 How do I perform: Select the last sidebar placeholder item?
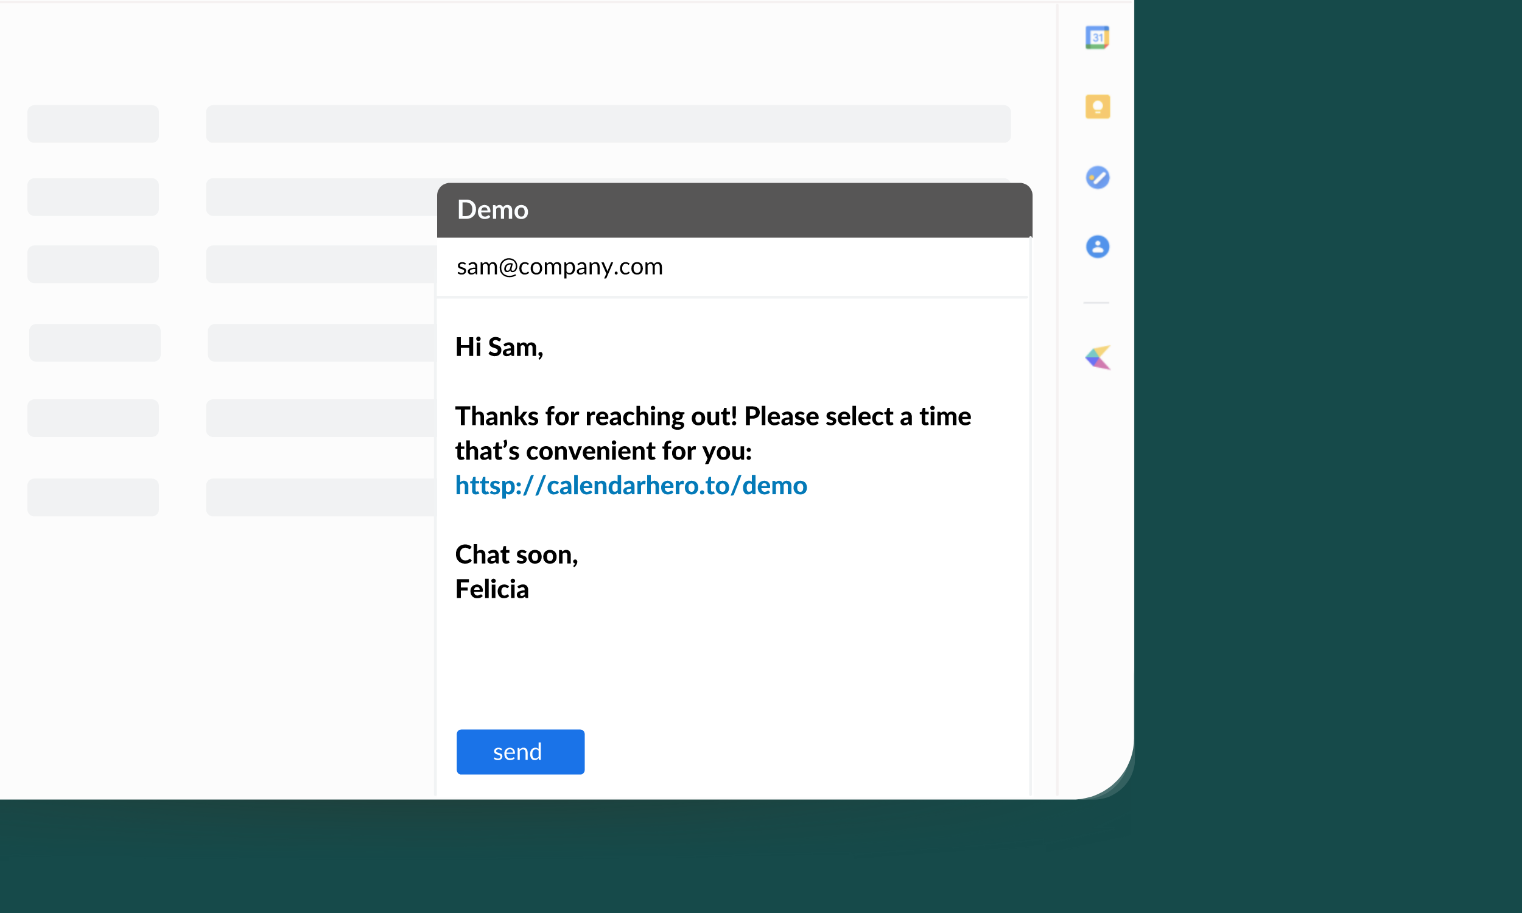pos(93,497)
